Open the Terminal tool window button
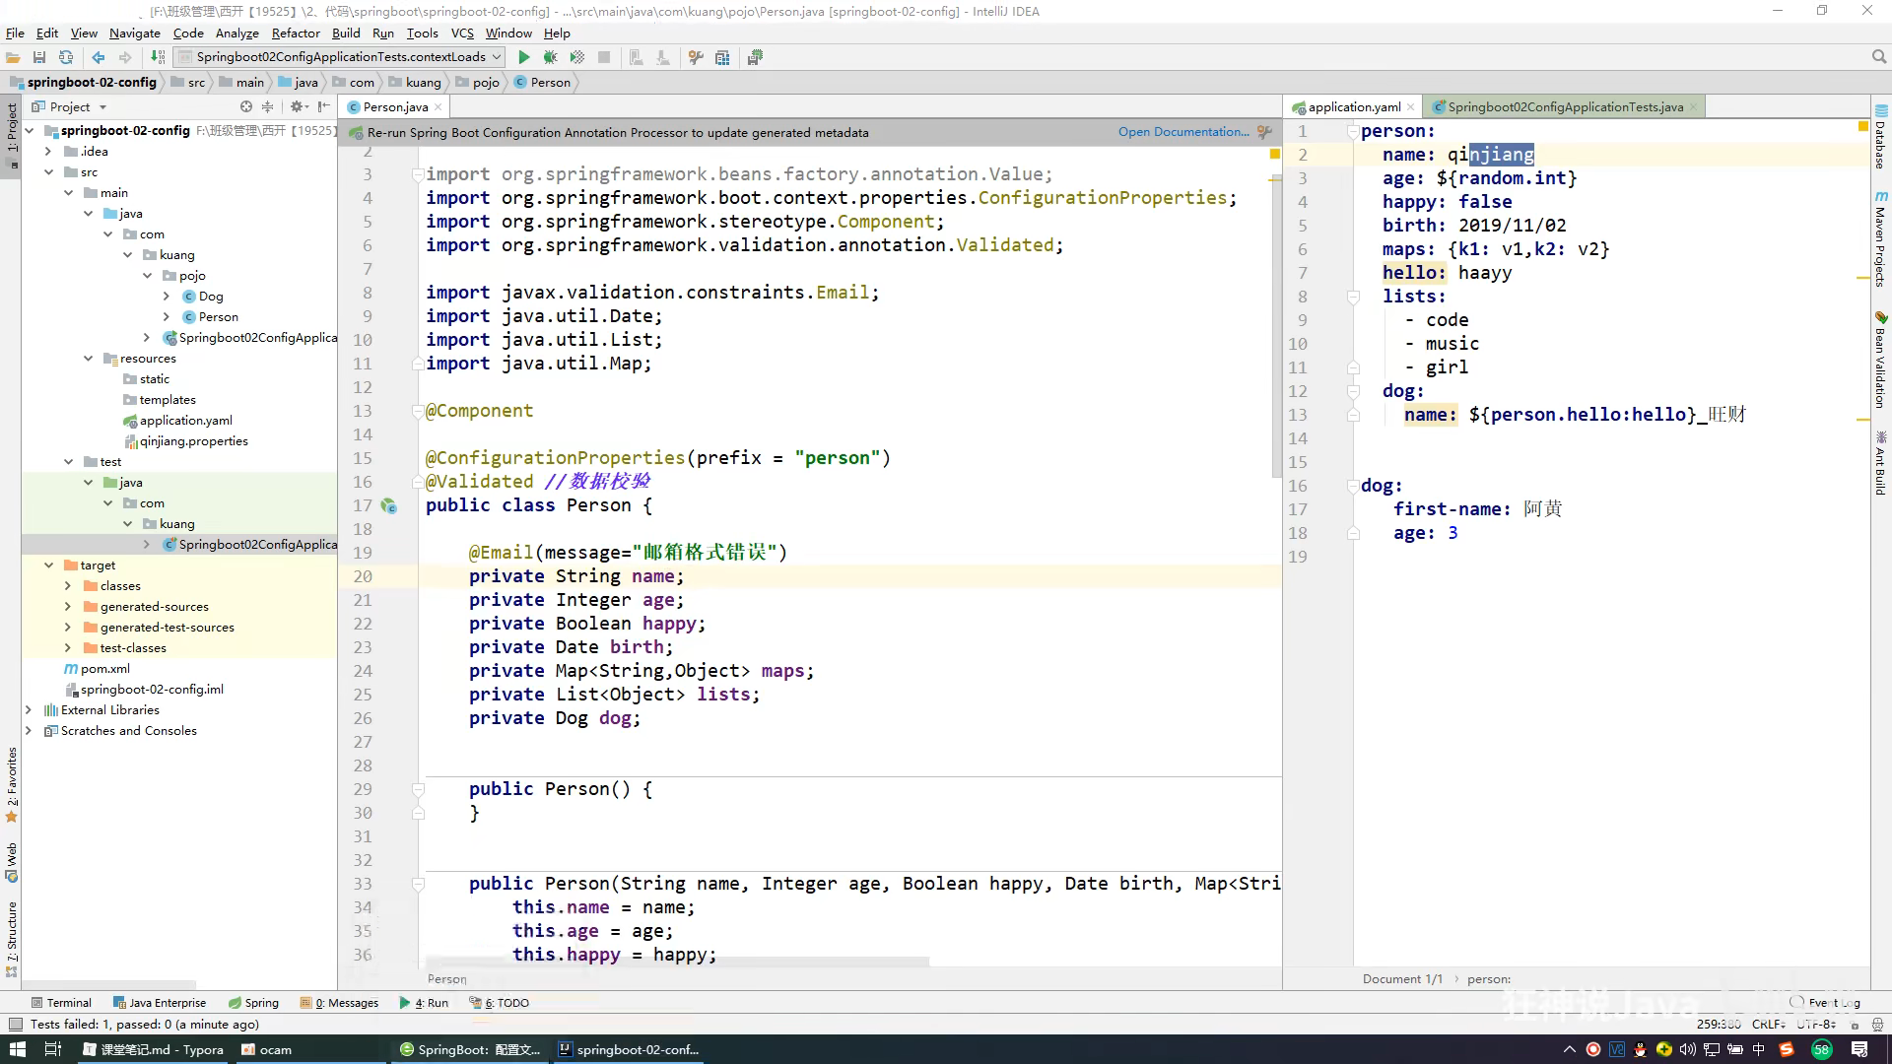The height and width of the screenshot is (1064, 1892). coord(61,1003)
